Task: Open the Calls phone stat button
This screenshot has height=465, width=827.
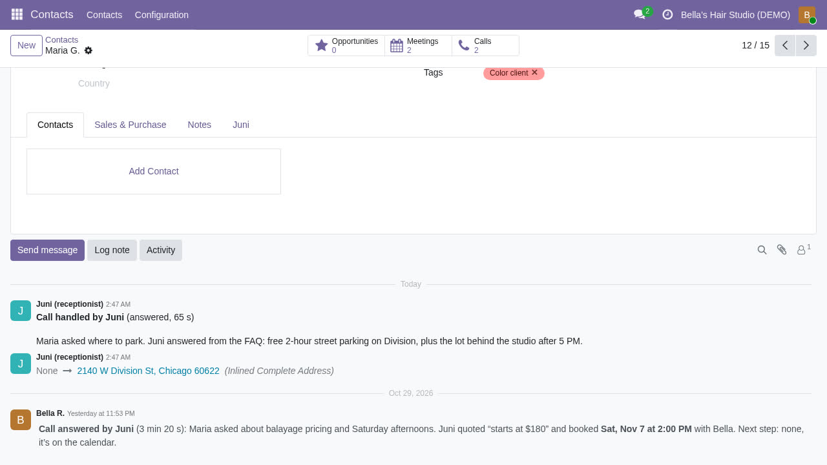Action: [485, 45]
